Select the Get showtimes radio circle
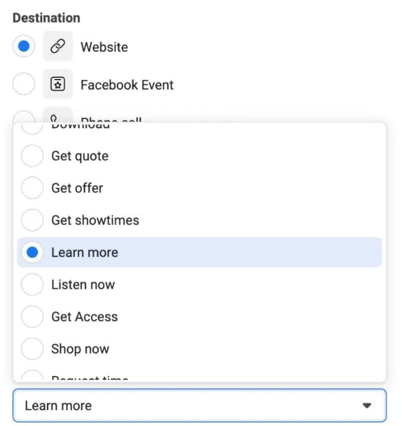 (x=32, y=220)
